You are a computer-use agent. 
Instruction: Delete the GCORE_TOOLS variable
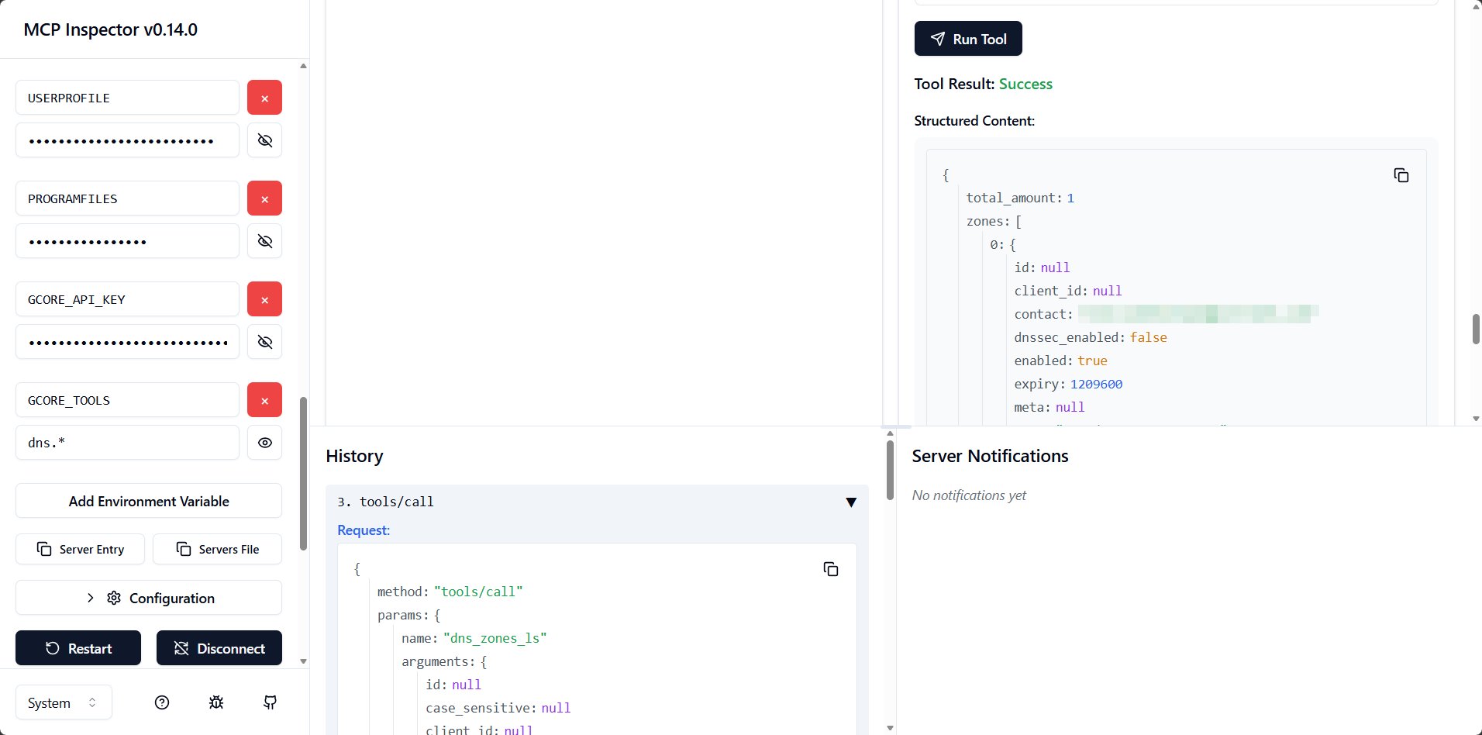tap(264, 400)
